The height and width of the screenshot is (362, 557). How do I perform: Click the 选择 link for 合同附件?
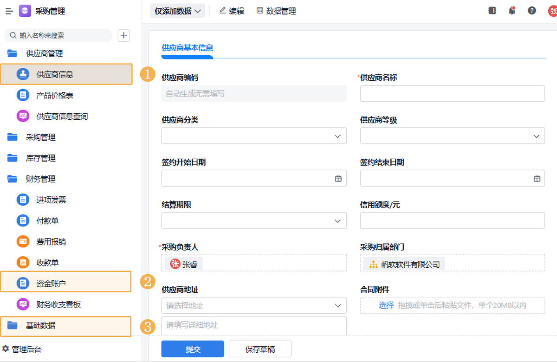pyautogui.click(x=386, y=305)
